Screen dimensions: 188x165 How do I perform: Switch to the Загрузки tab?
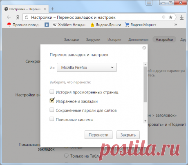tap(93, 40)
